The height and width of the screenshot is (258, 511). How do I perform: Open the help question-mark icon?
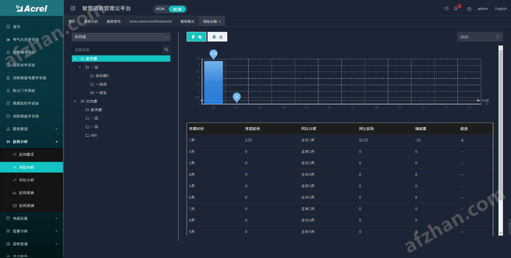click(469, 9)
